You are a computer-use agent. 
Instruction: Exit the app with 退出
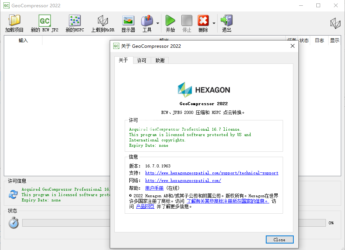[227, 23]
